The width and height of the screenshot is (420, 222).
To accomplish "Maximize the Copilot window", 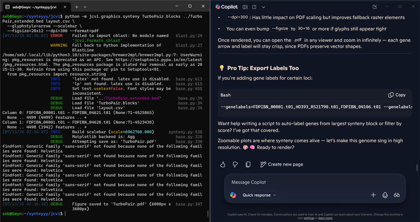I will pos(400,6).
